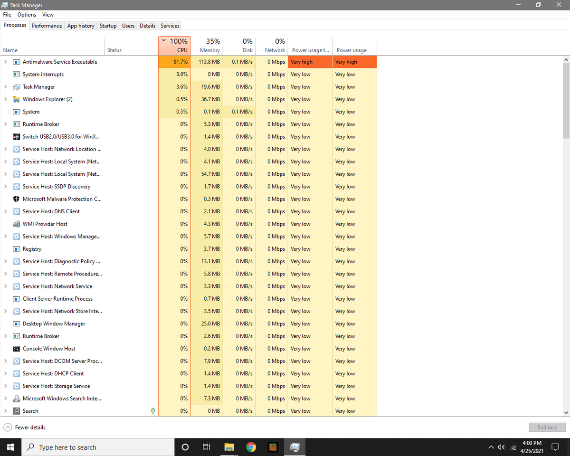570x456 pixels.
Task: Select the 91.7% CPU usage cell
Action: 174,62
